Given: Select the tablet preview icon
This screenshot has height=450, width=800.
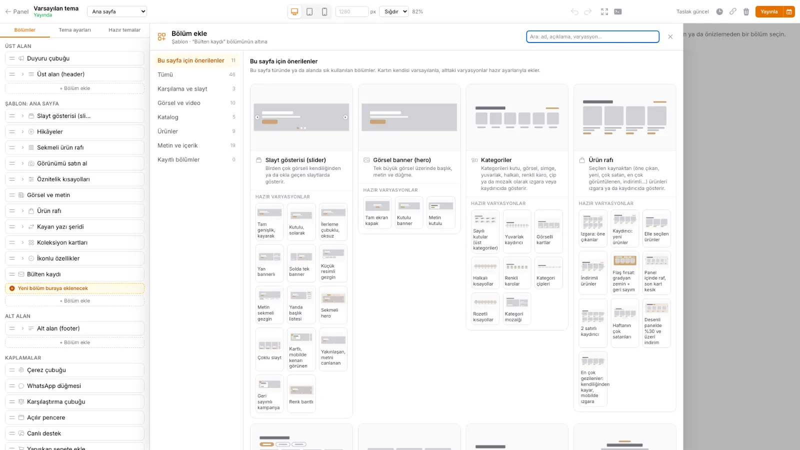Looking at the screenshot, I should (309, 11).
